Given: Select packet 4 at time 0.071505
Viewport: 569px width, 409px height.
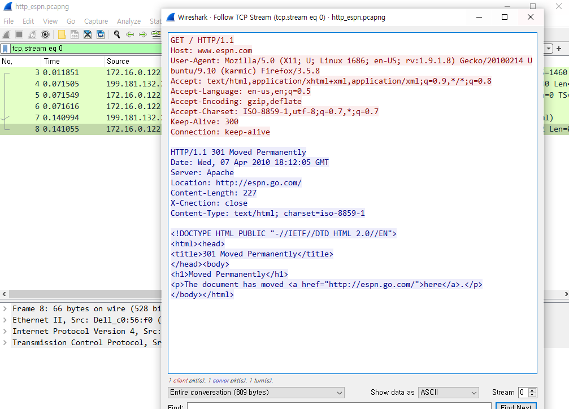Looking at the screenshot, I should click(x=81, y=84).
